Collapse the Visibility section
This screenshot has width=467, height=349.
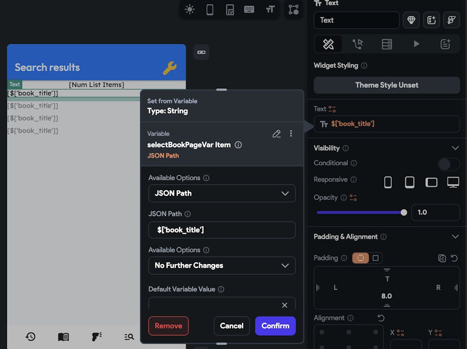click(455, 148)
